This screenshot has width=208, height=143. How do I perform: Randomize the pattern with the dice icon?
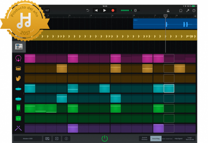[x=57, y=138]
